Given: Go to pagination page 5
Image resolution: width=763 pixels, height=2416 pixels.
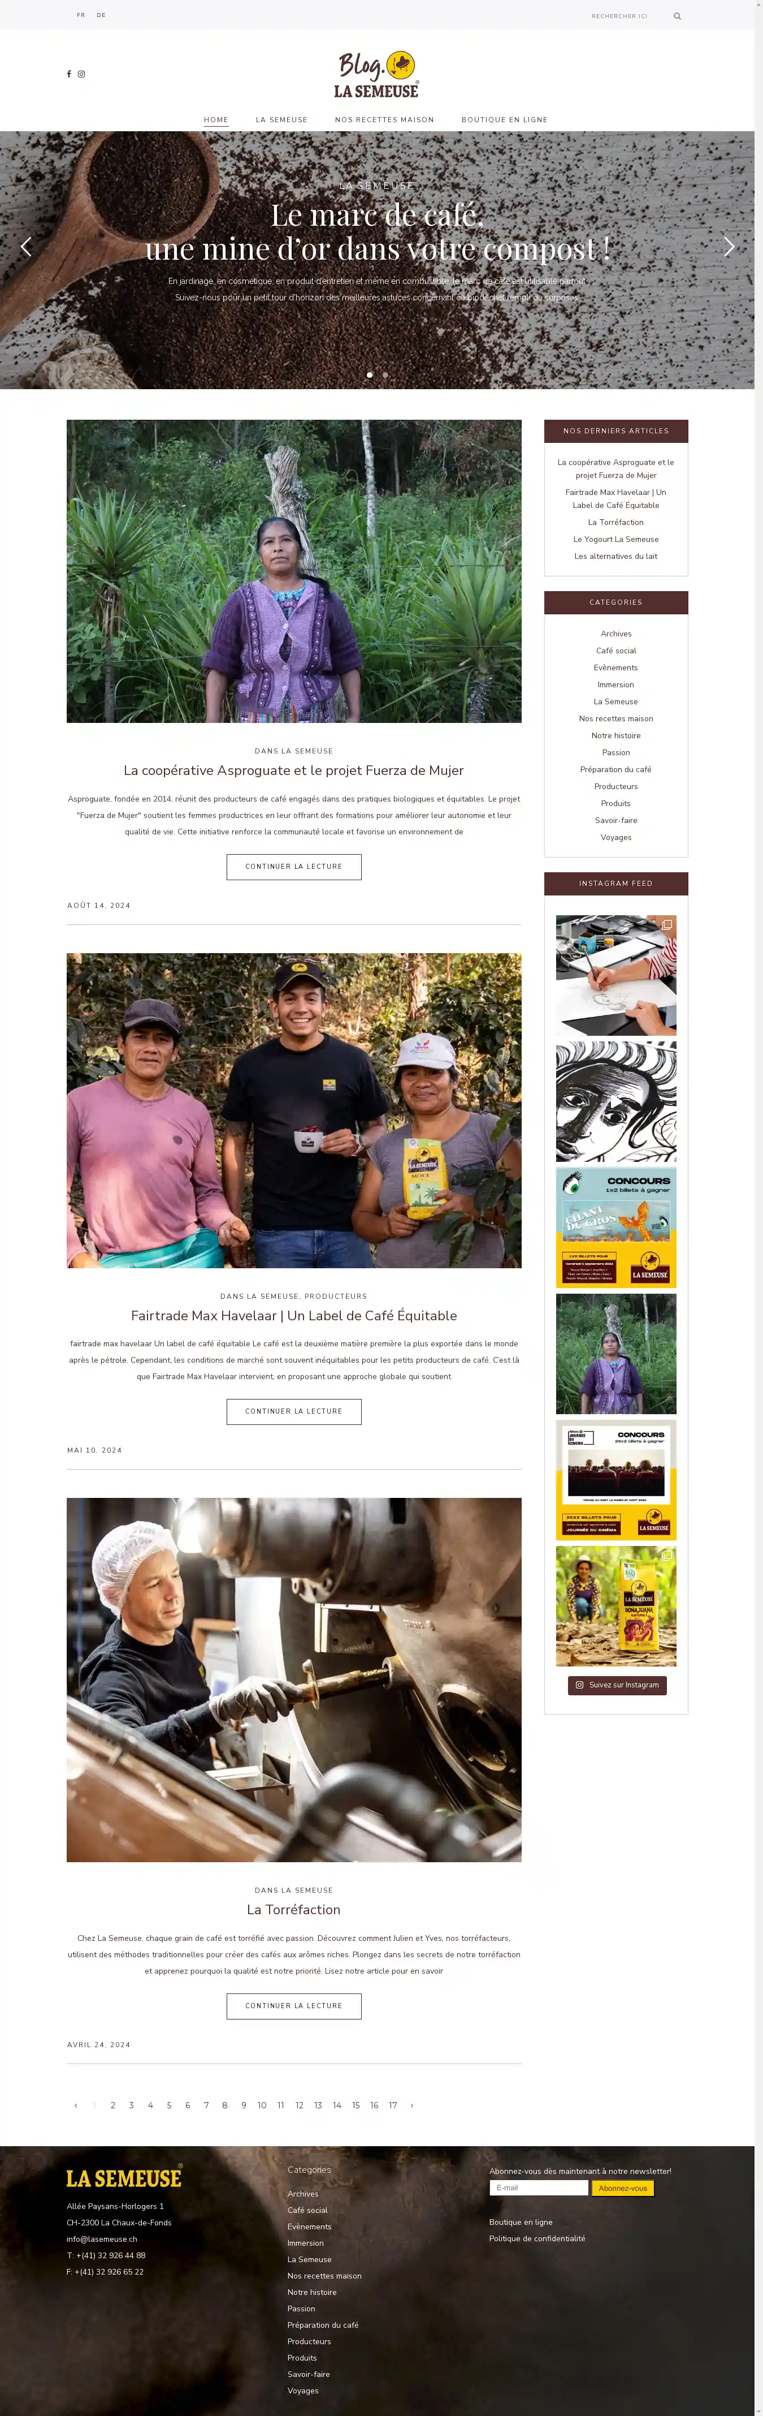Looking at the screenshot, I should click(169, 2105).
